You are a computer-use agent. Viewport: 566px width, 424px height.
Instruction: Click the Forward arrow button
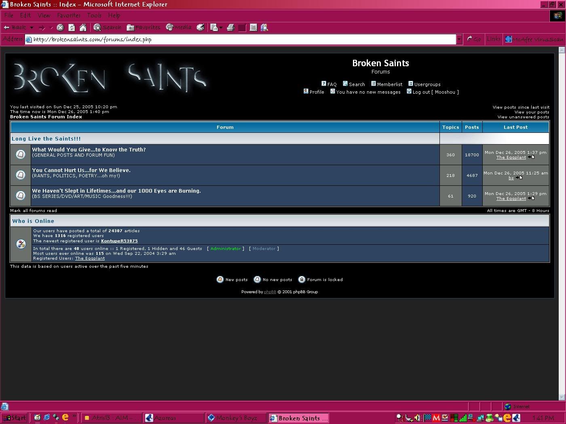tap(42, 27)
